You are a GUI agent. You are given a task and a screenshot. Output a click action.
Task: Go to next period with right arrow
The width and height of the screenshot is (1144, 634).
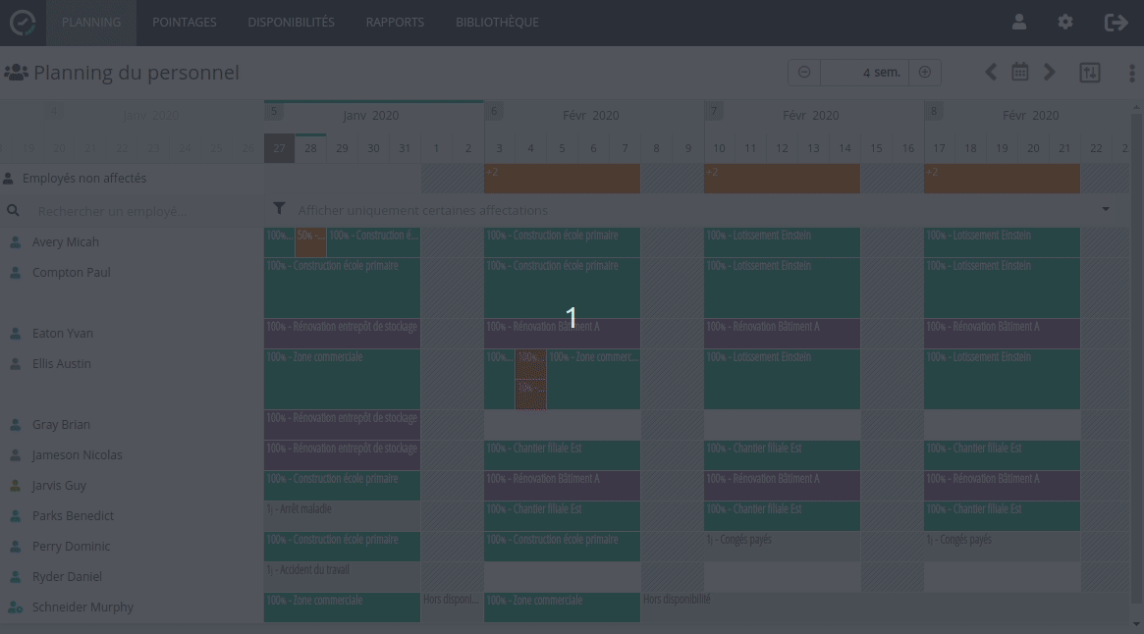[1050, 72]
